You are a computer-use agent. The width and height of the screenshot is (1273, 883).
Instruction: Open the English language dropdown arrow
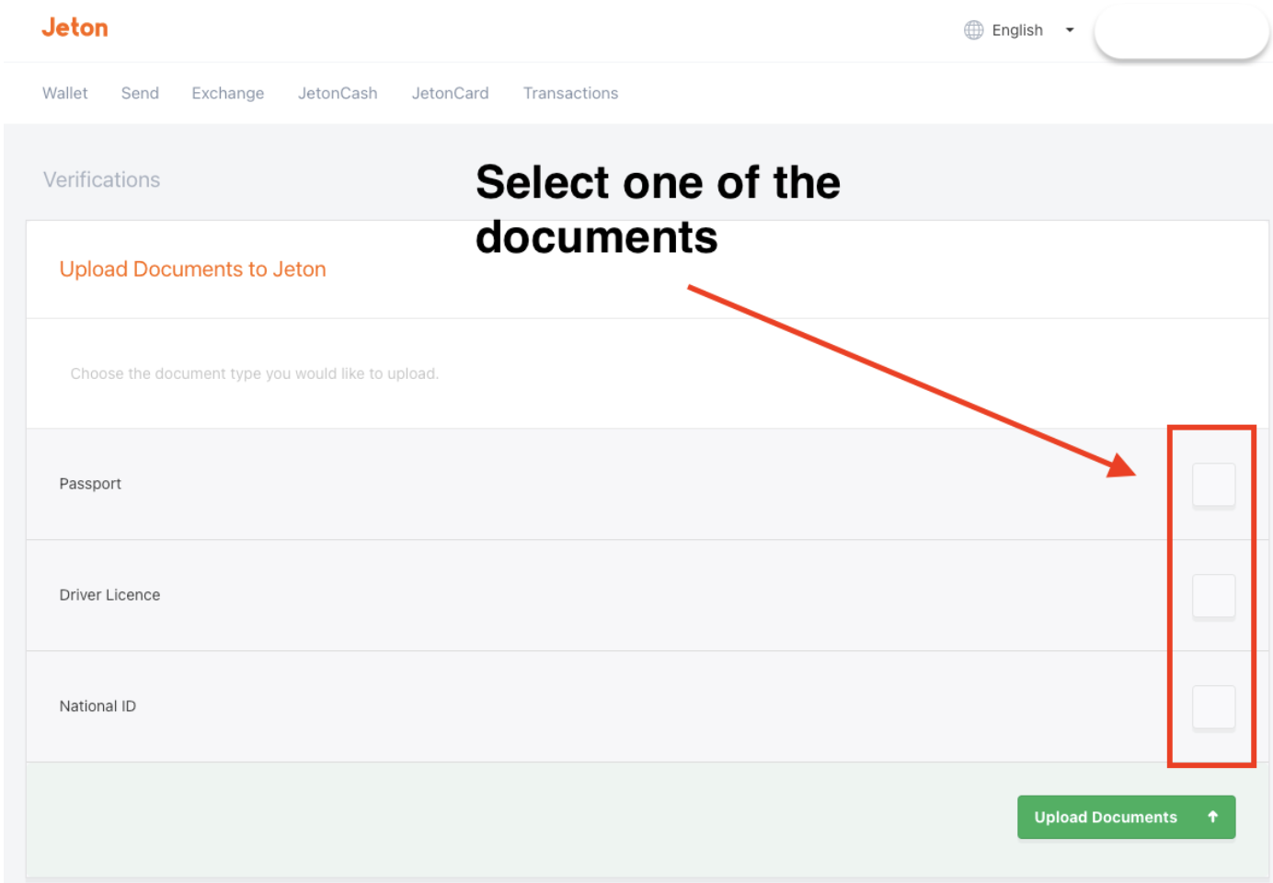[1070, 30]
